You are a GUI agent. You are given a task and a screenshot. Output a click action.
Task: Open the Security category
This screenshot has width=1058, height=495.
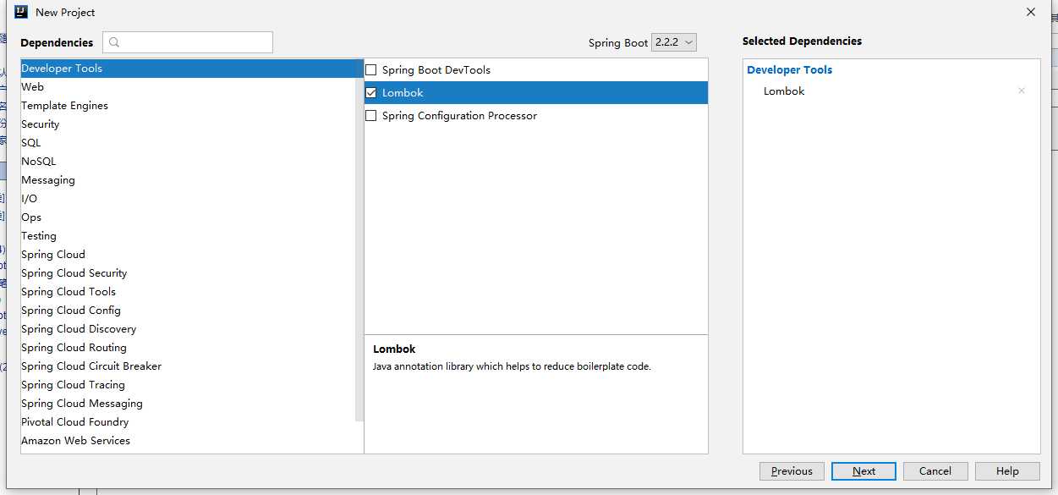189,124
